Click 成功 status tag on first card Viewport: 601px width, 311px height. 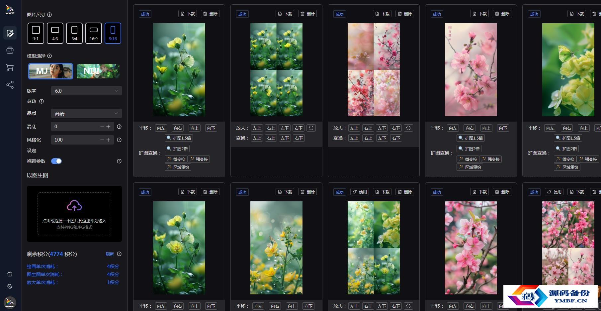point(145,14)
